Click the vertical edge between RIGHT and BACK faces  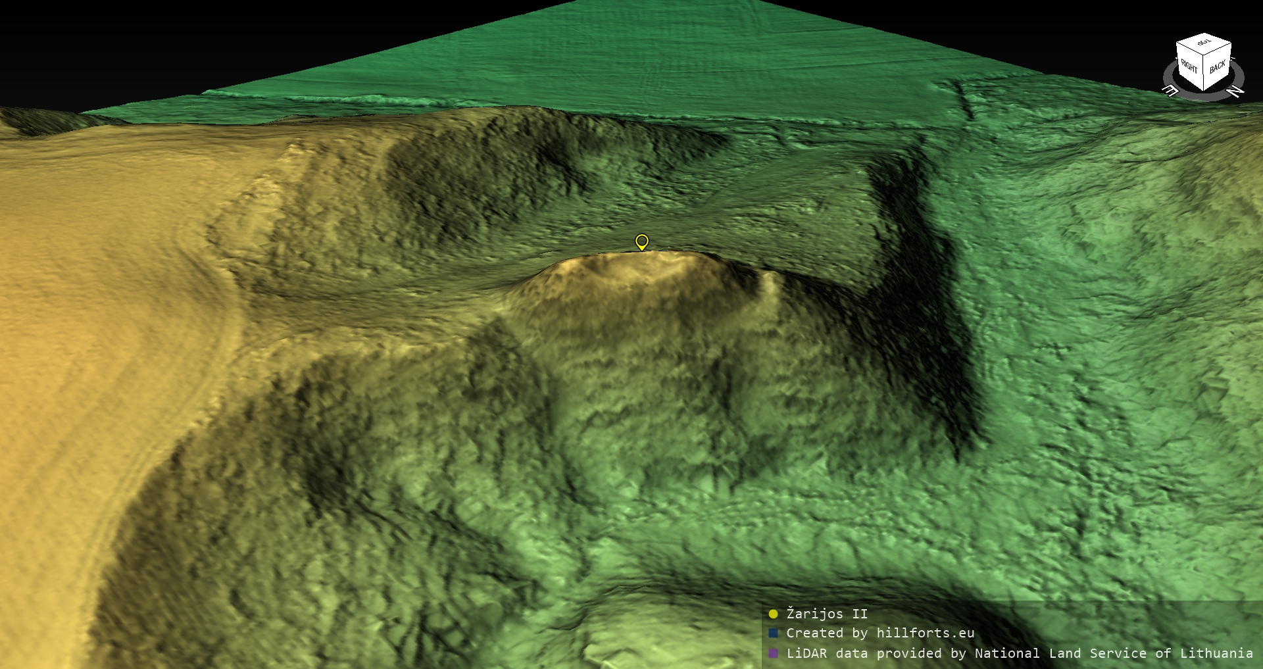tap(1204, 74)
